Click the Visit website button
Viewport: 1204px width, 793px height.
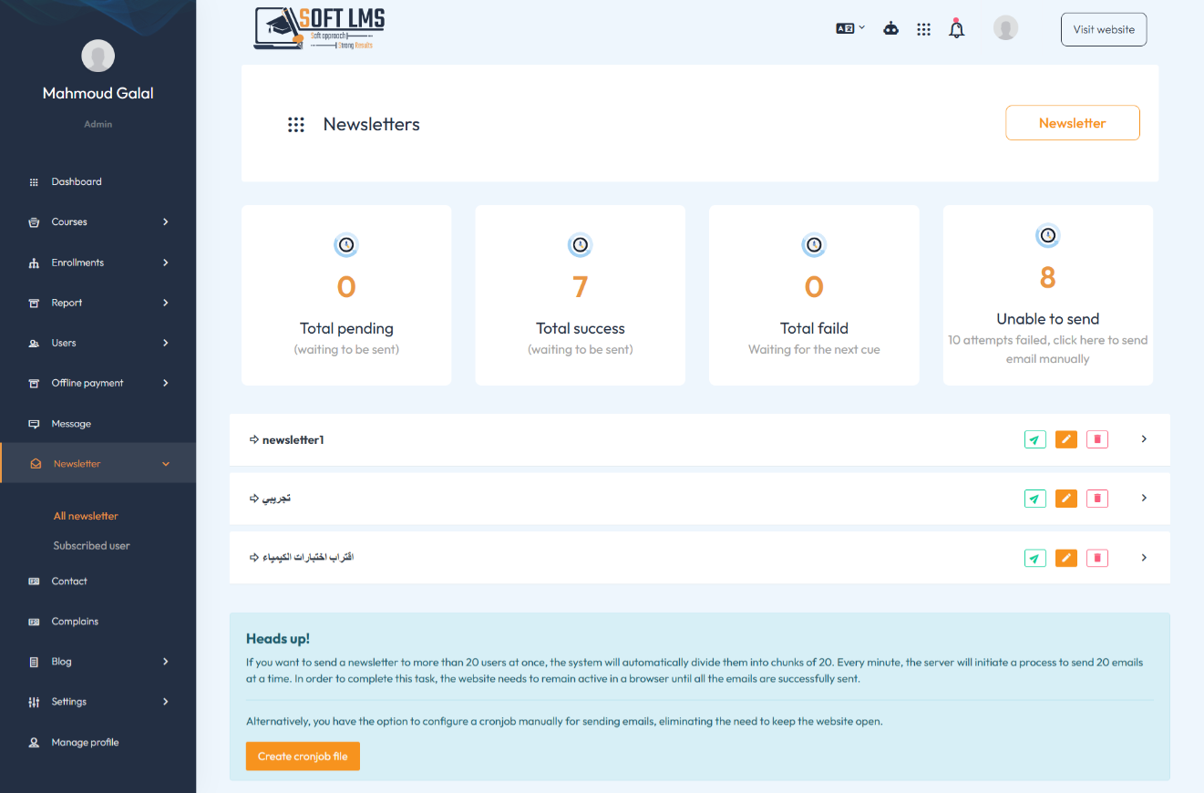[1104, 29]
